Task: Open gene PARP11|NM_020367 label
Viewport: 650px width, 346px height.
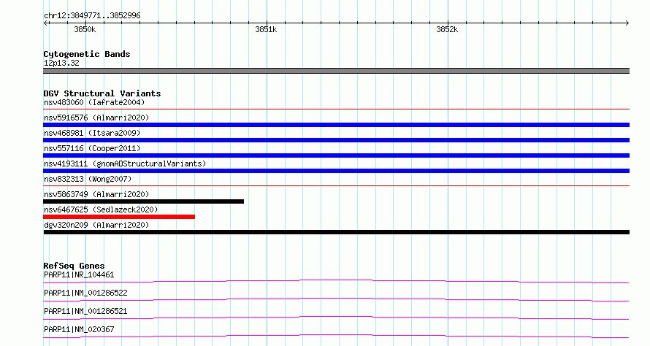Action: [79, 329]
